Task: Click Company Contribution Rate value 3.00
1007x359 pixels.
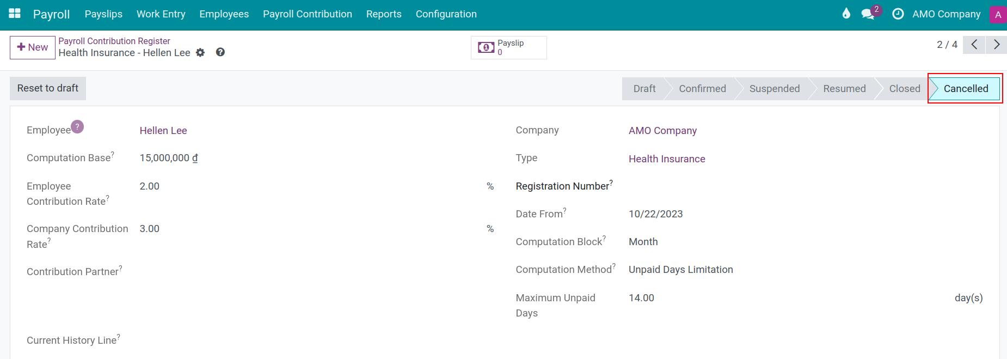Action: [150, 229]
